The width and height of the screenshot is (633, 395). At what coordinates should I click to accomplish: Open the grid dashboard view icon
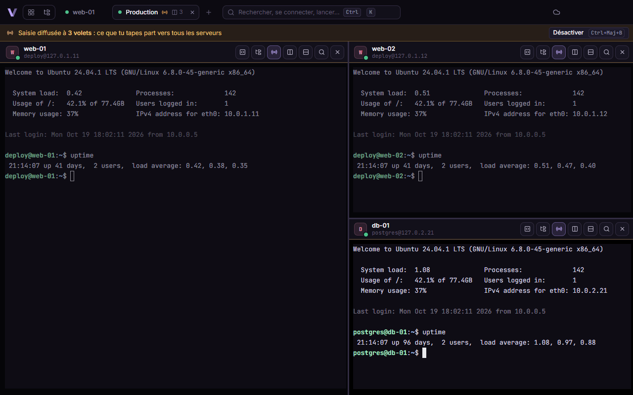pyautogui.click(x=31, y=12)
